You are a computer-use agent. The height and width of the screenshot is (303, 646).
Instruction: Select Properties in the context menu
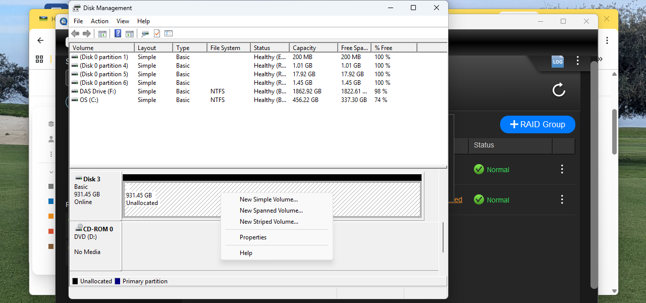point(253,237)
